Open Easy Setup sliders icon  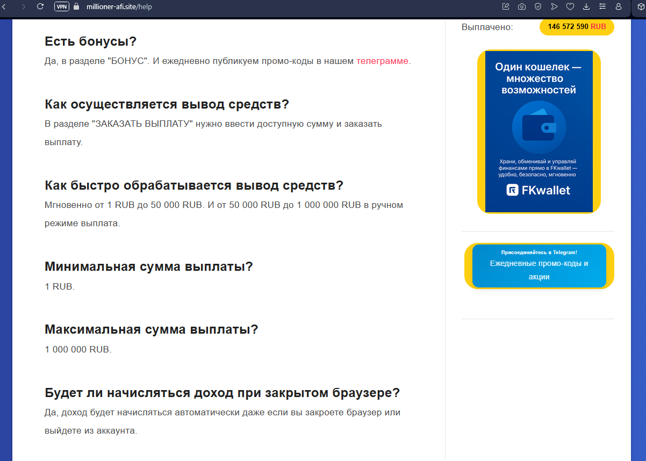click(x=602, y=6)
